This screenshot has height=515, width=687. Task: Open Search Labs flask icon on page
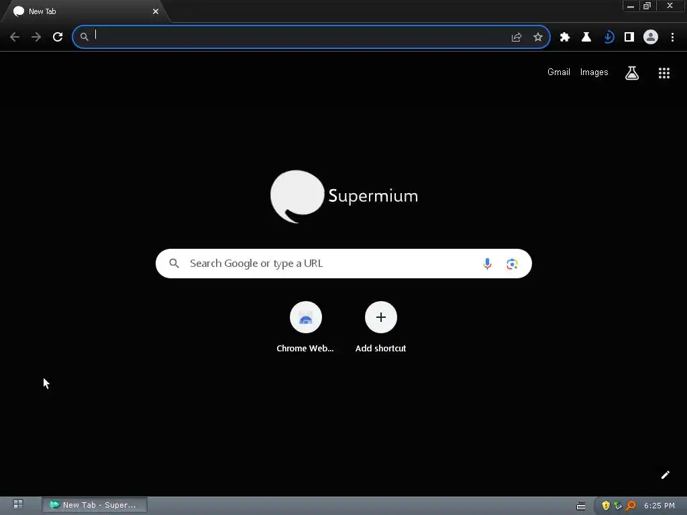click(x=632, y=72)
